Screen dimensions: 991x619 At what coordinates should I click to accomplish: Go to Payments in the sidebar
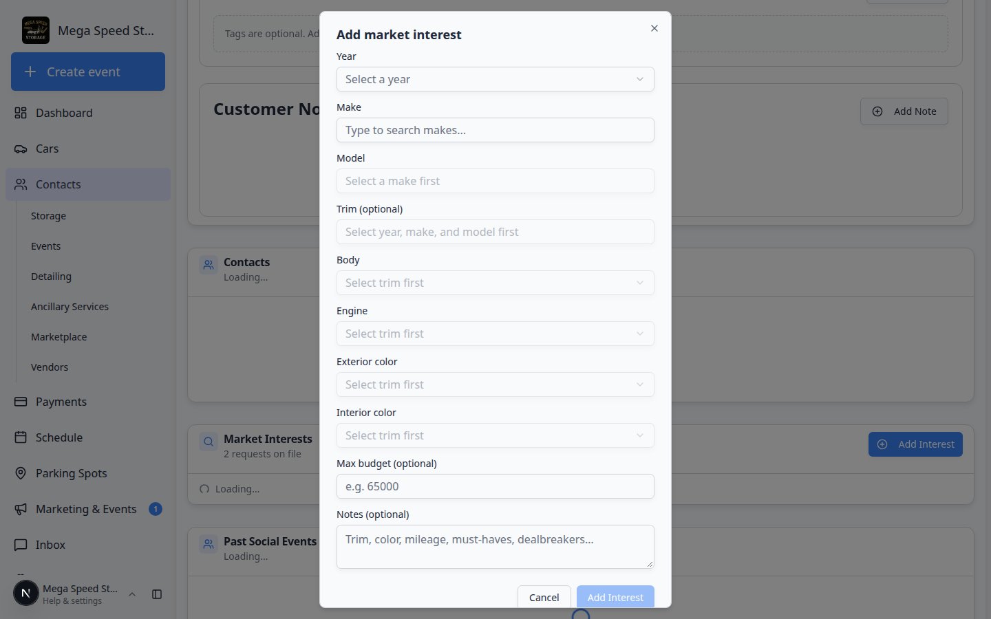(88, 402)
